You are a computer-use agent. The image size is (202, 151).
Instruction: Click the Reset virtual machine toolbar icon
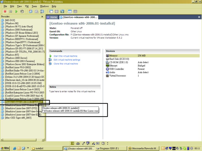click(22, 11)
